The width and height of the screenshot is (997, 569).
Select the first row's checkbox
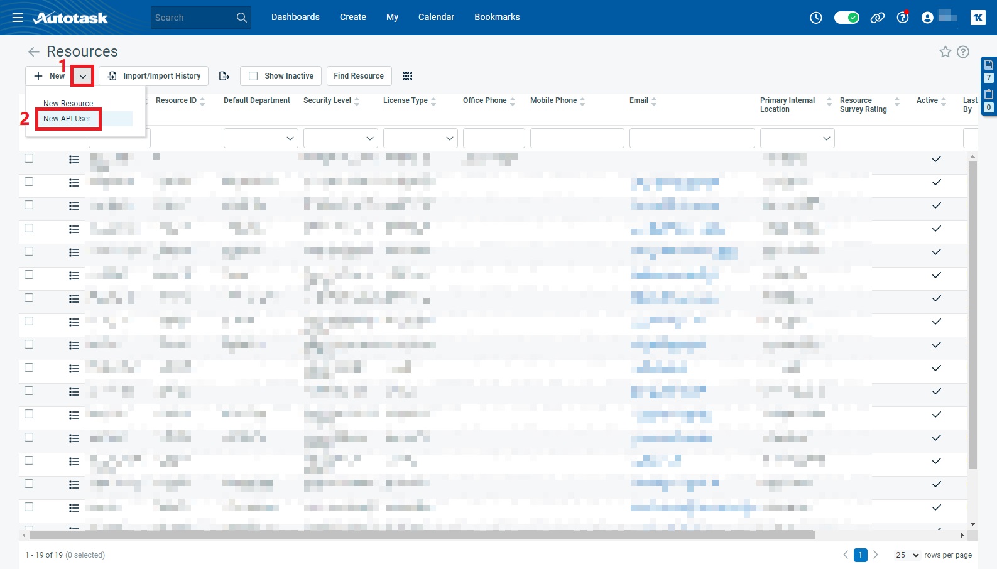pos(29,159)
